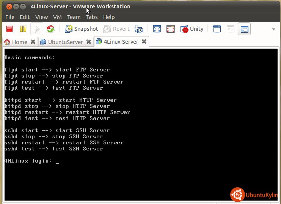Take a Snapshot of the VM
Viewport: 281px width, 204px height.
pyautogui.click(x=81, y=29)
